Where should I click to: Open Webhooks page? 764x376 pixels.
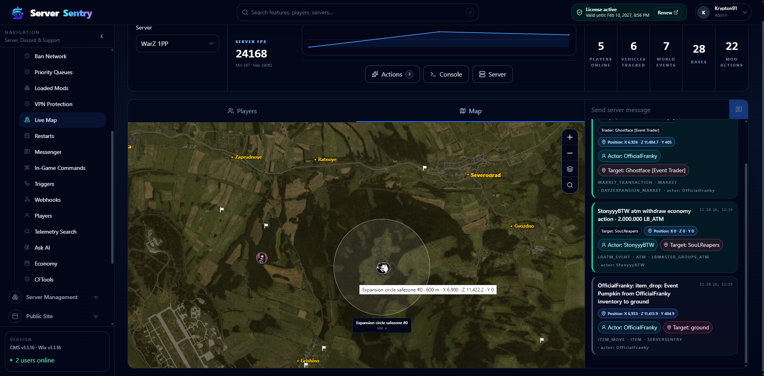pyautogui.click(x=63, y=200)
